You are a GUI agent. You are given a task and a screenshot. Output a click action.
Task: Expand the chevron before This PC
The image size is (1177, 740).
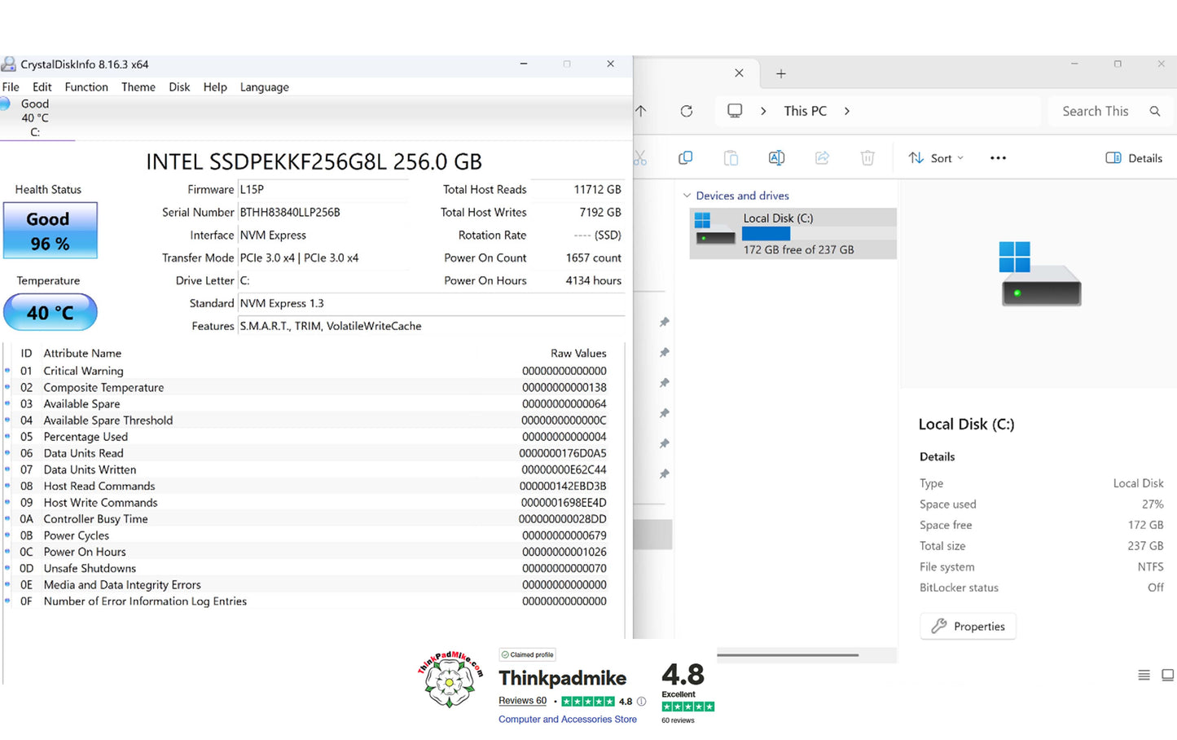click(x=763, y=111)
